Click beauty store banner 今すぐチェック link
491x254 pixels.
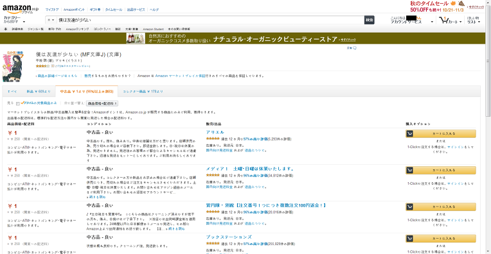348,40
